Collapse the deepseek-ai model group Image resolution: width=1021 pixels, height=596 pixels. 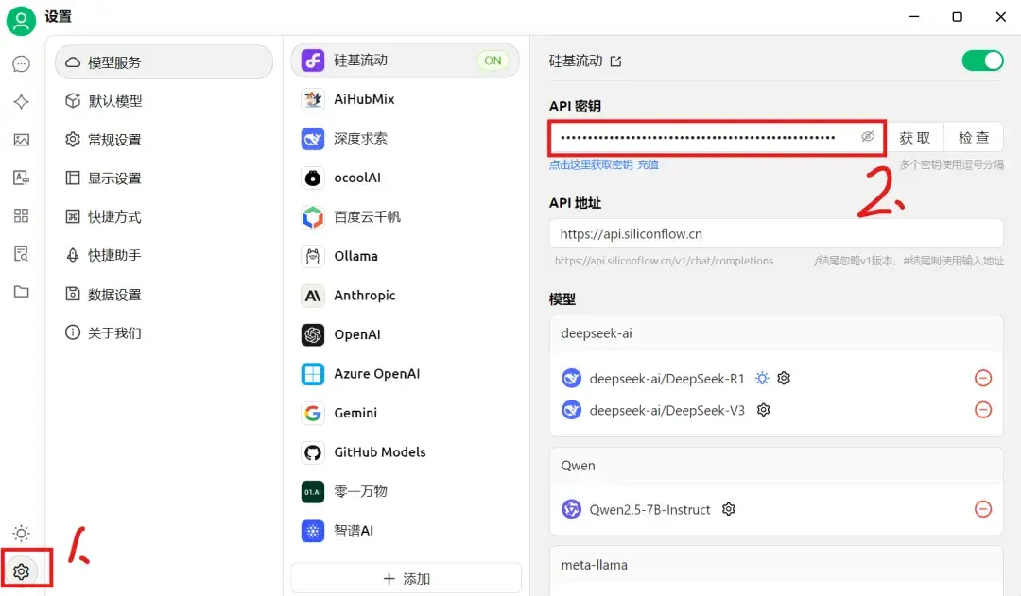point(776,333)
